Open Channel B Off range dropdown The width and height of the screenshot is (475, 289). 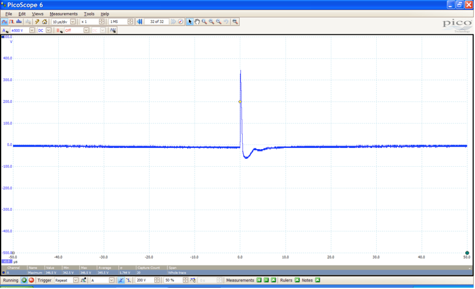click(x=86, y=30)
